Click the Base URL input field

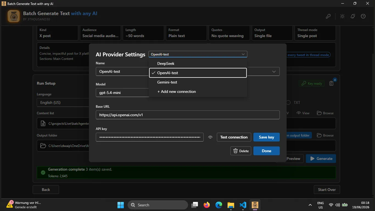click(187, 115)
